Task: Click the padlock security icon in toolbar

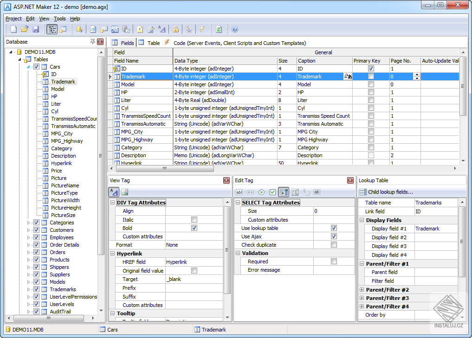Action: [175, 29]
